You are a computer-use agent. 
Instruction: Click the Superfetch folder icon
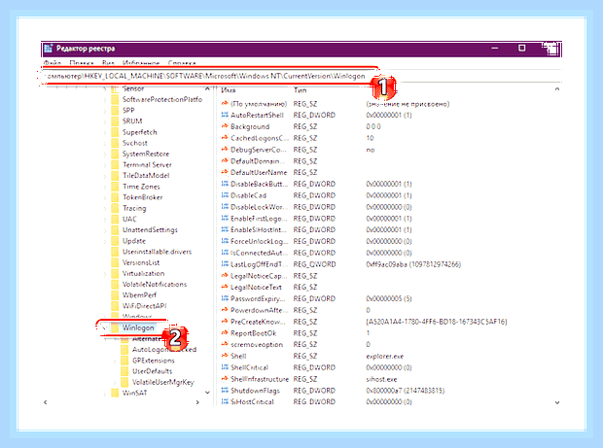(115, 132)
